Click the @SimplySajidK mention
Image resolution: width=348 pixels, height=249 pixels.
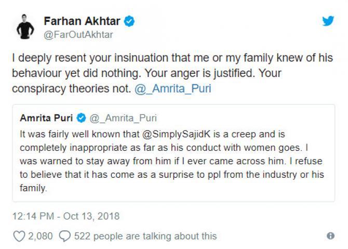click(x=176, y=134)
